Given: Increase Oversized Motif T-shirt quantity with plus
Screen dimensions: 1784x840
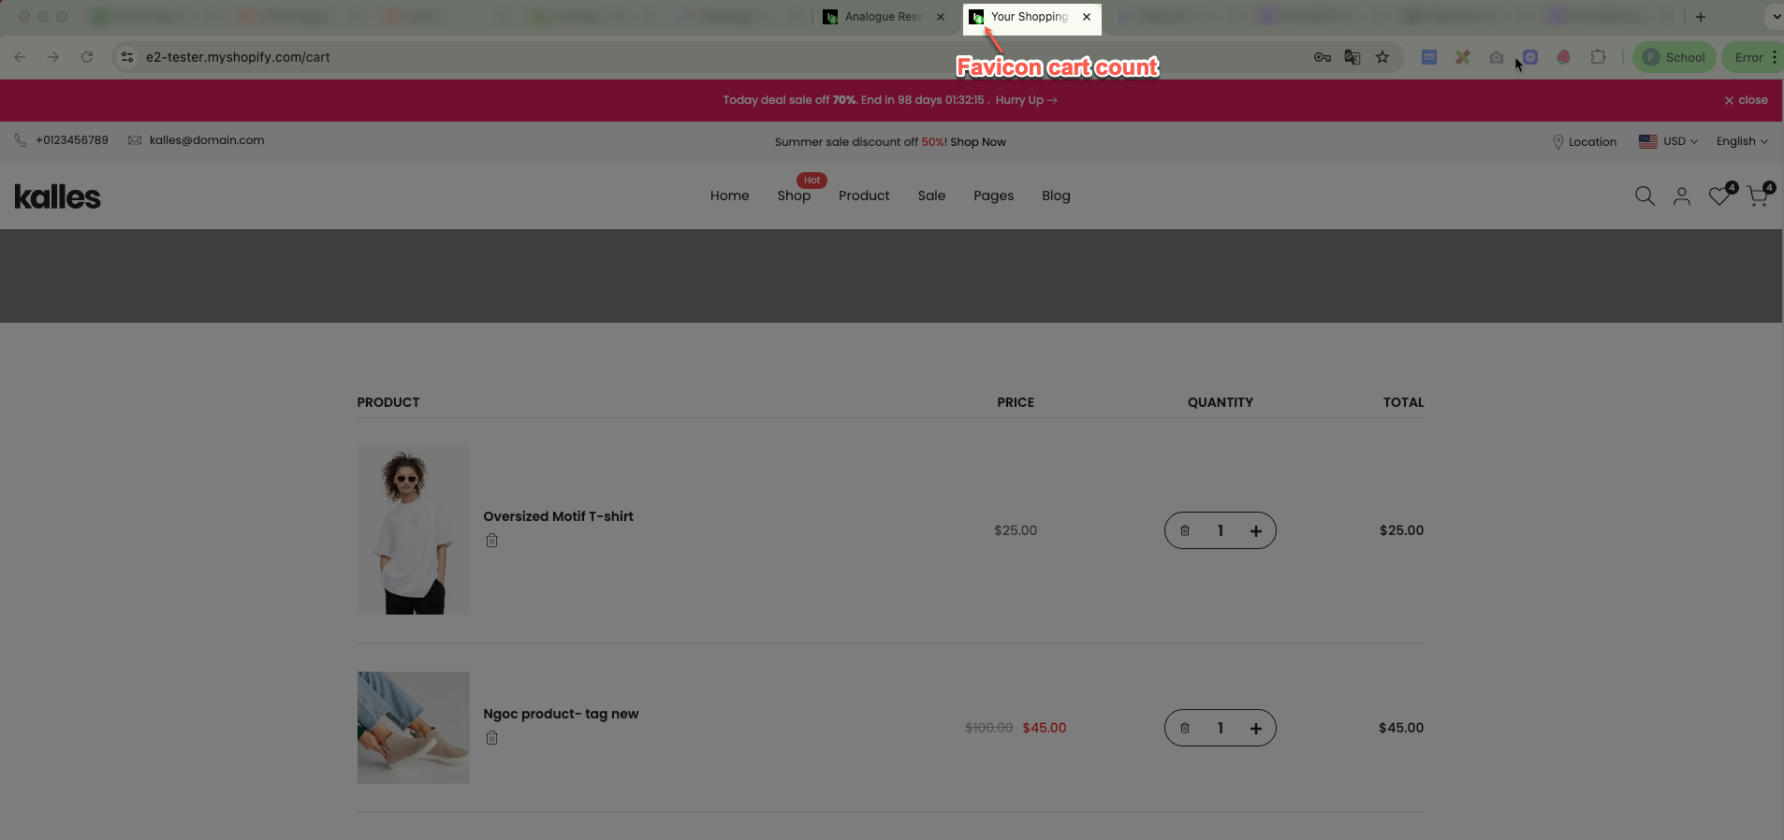Looking at the screenshot, I should click(1256, 531).
